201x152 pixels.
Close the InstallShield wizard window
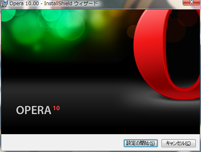point(191,2)
